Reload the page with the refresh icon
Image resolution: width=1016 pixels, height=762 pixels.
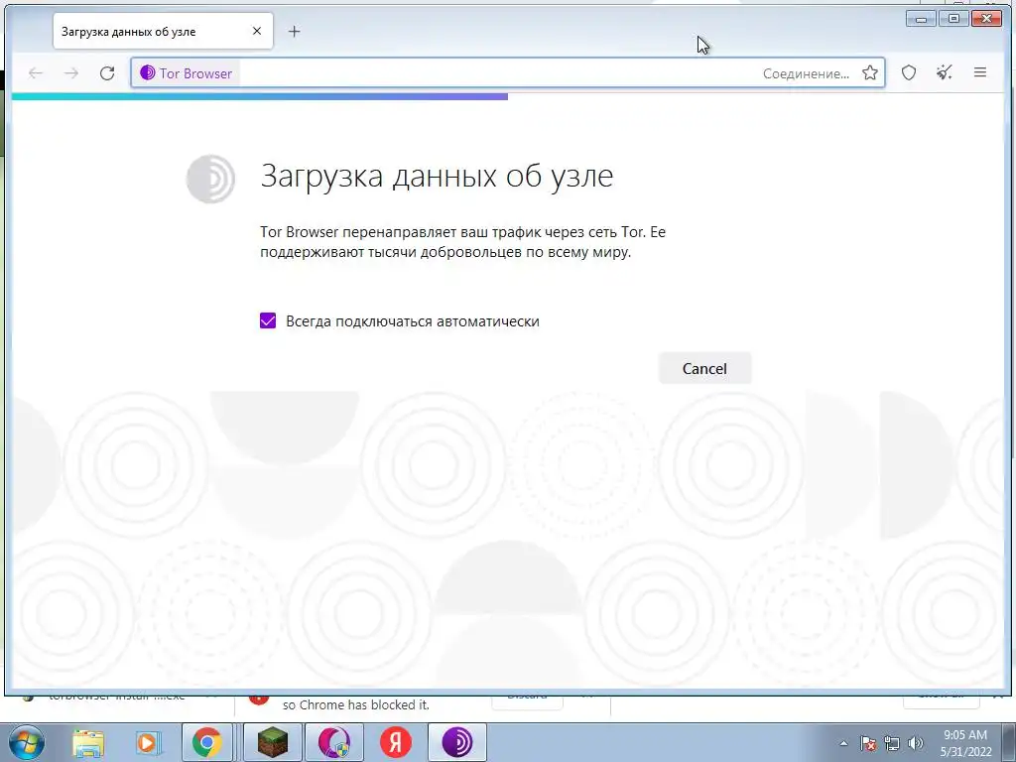pyautogui.click(x=107, y=73)
